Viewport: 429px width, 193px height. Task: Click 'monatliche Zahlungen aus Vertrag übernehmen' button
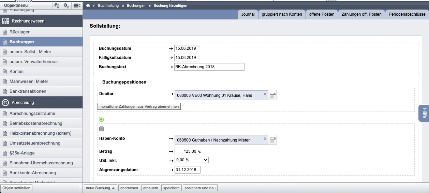(139, 107)
